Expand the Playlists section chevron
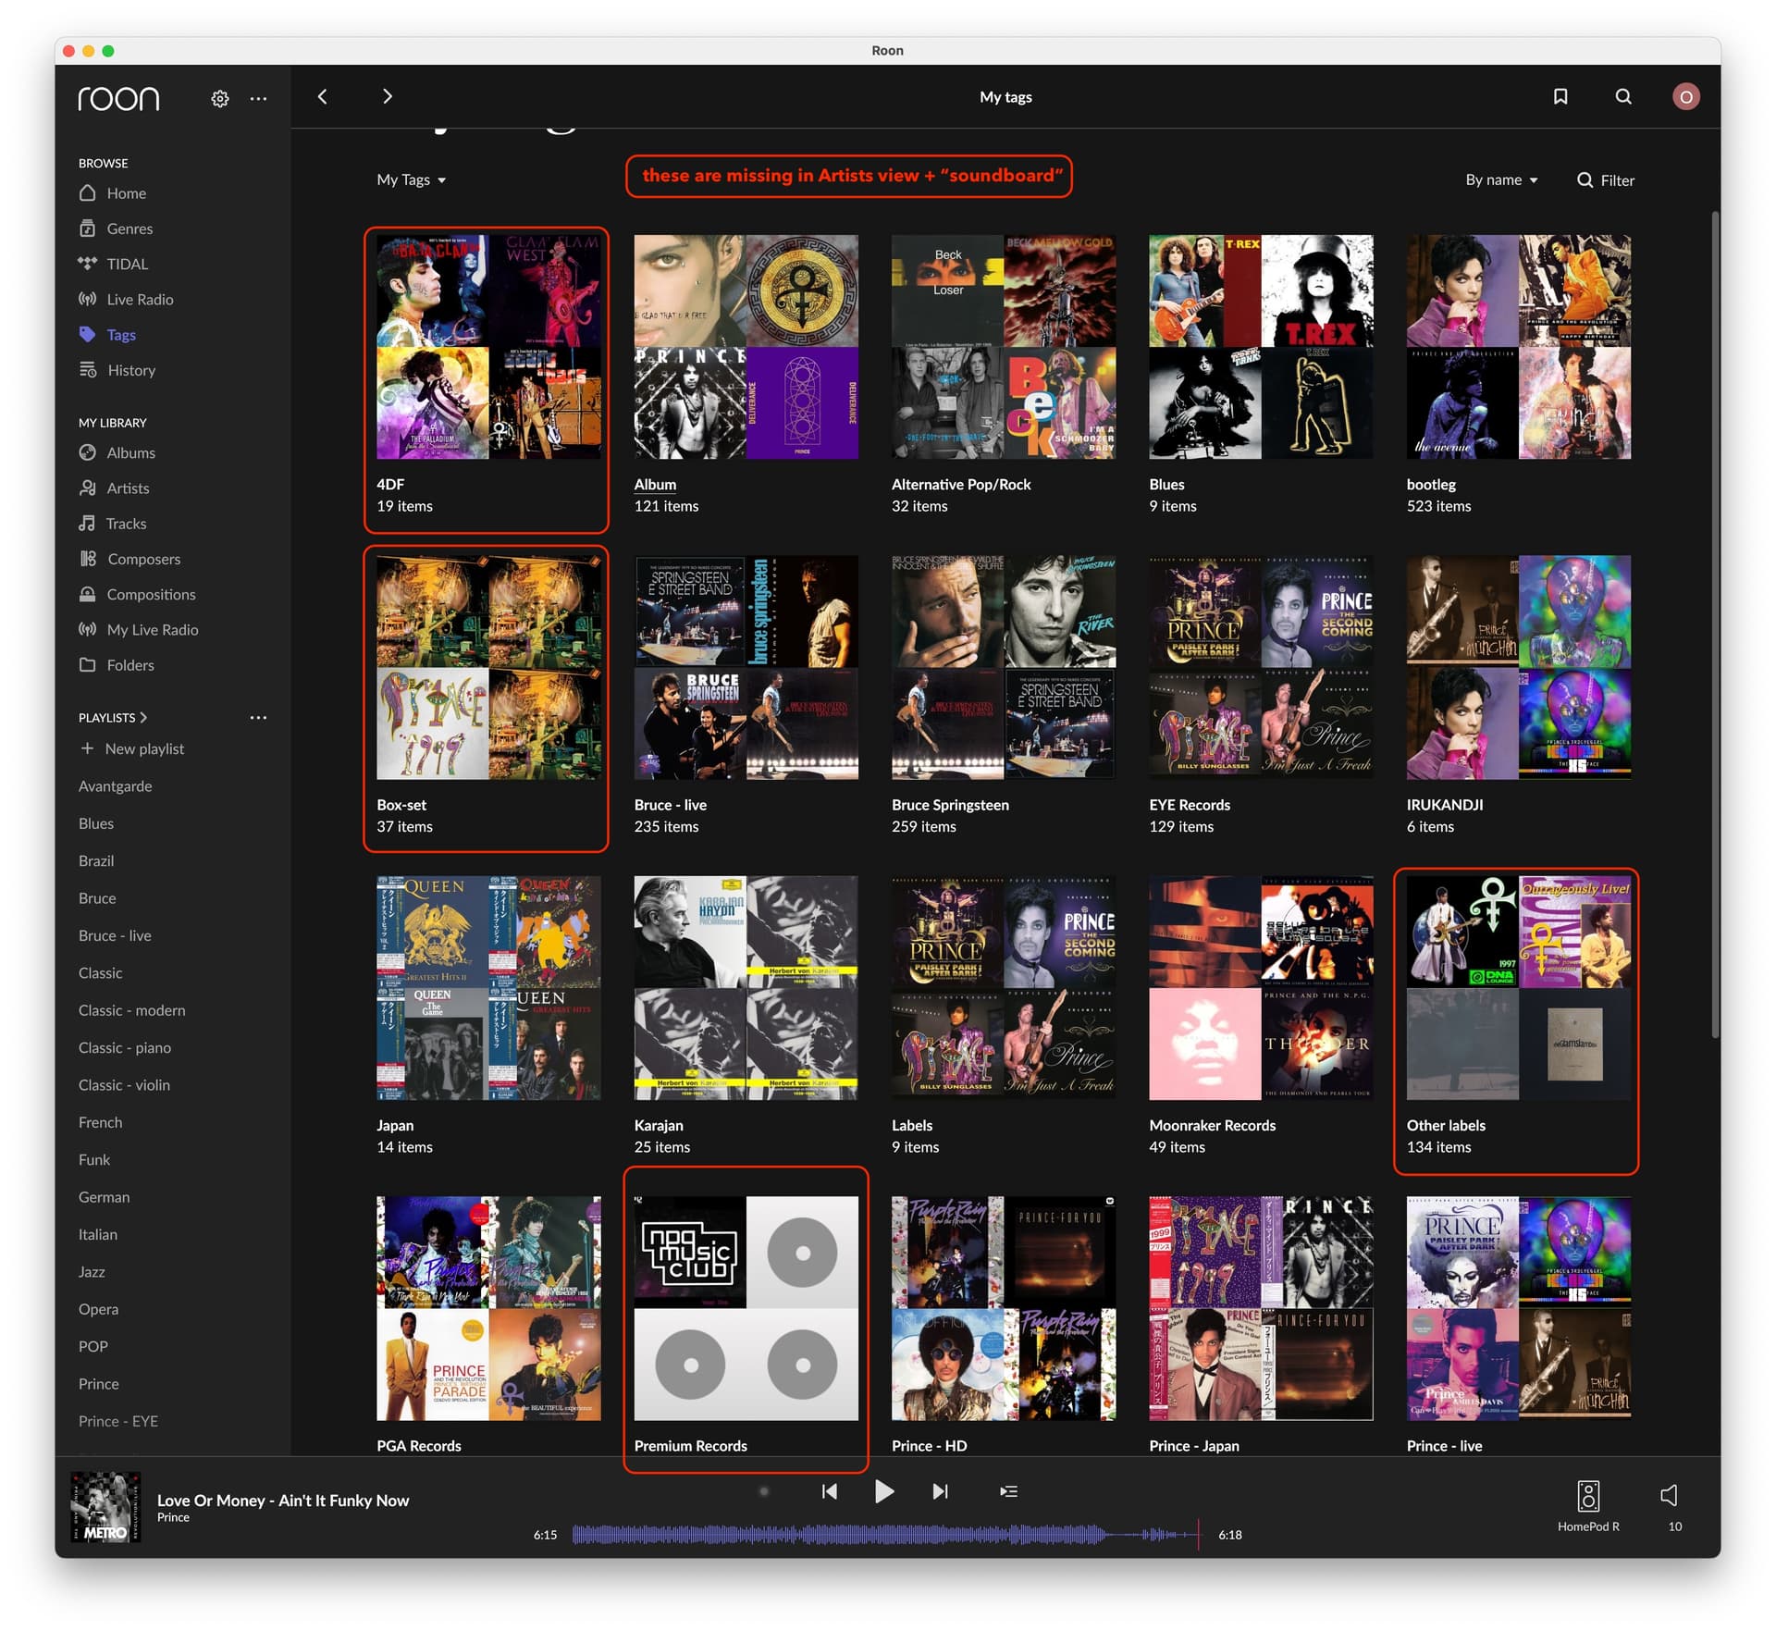Image resolution: width=1776 pixels, height=1631 pixels. coord(143,717)
